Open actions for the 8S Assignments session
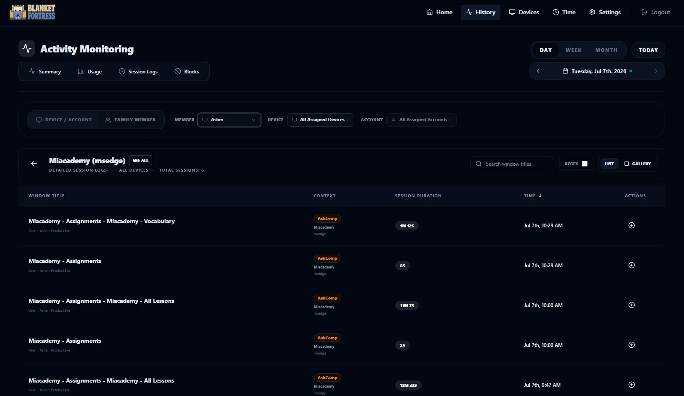Screen dimensions: 684x396 point(632,265)
